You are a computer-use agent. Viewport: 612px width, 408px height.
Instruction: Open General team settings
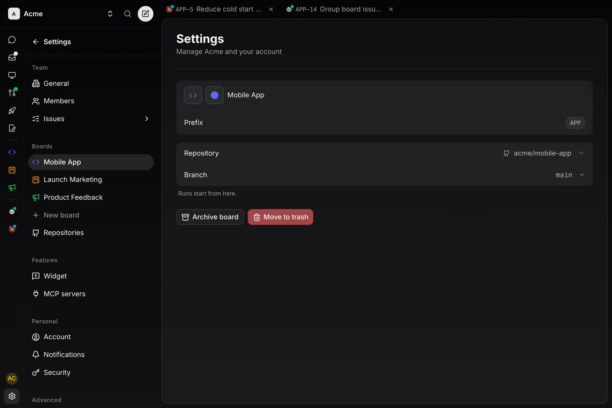pos(91,84)
